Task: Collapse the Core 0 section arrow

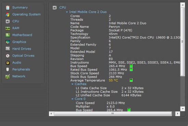Action: click(72, 99)
